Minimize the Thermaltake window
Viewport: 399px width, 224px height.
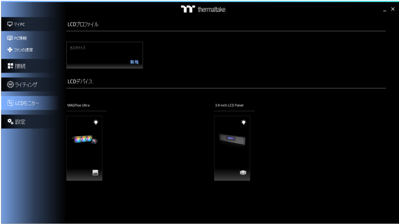[384, 10]
